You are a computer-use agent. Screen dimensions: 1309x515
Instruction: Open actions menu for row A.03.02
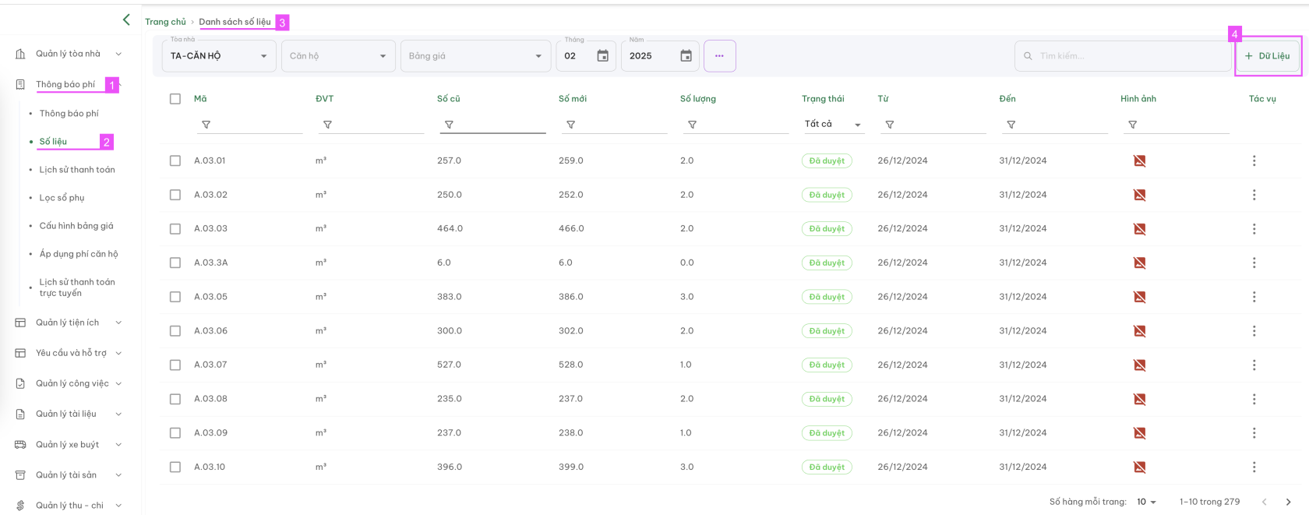[x=1254, y=195]
